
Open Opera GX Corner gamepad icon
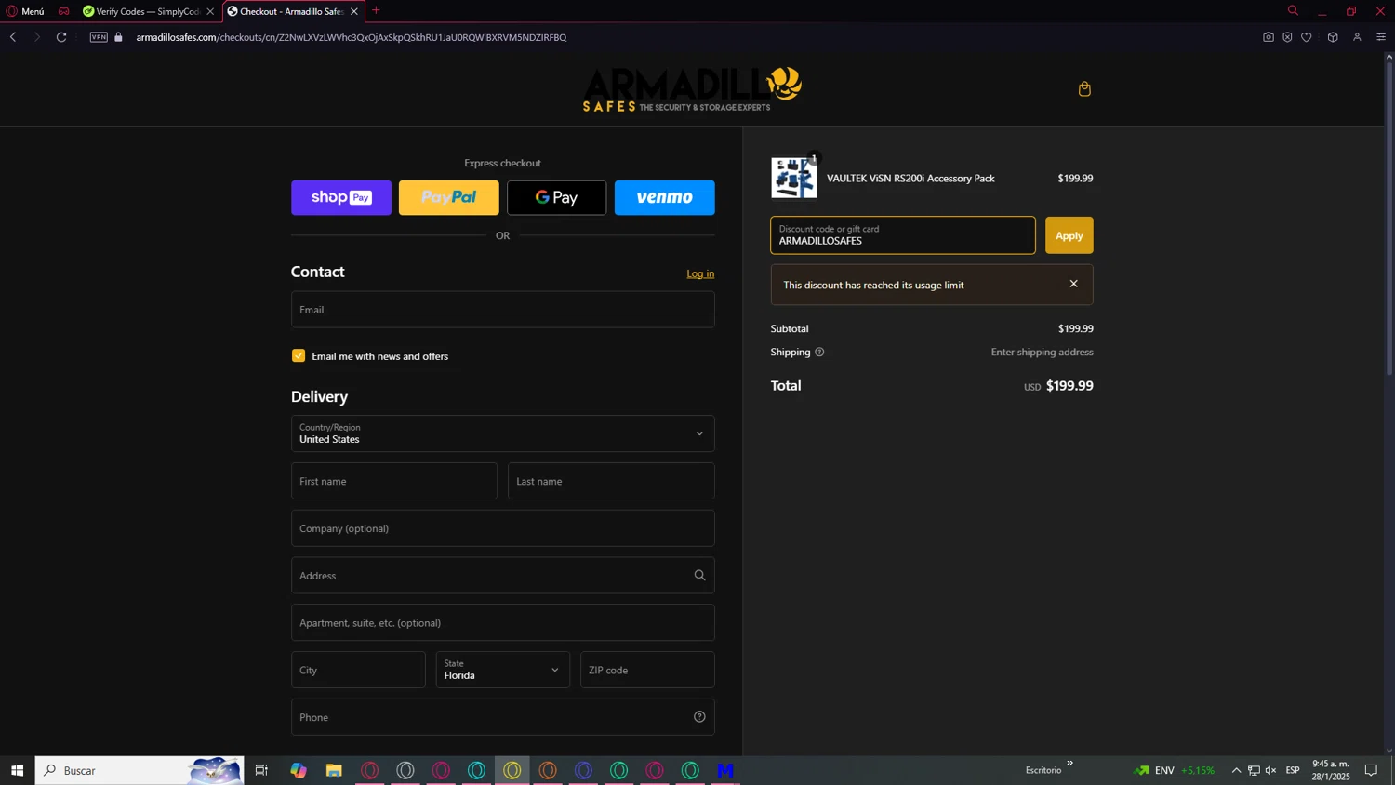coord(63,11)
